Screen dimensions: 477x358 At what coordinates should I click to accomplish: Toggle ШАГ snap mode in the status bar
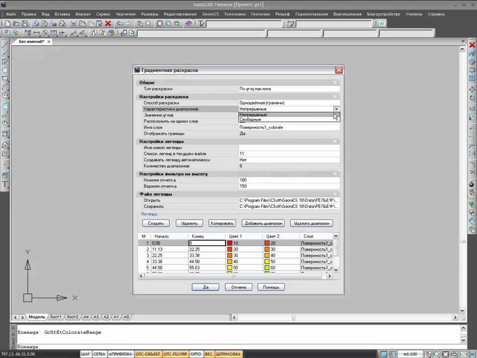[86, 354]
